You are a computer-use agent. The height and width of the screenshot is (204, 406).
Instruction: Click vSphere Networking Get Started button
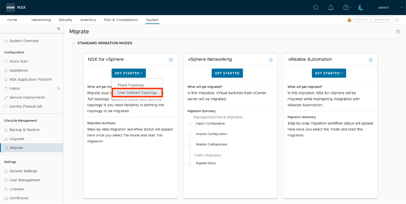pos(227,73)
